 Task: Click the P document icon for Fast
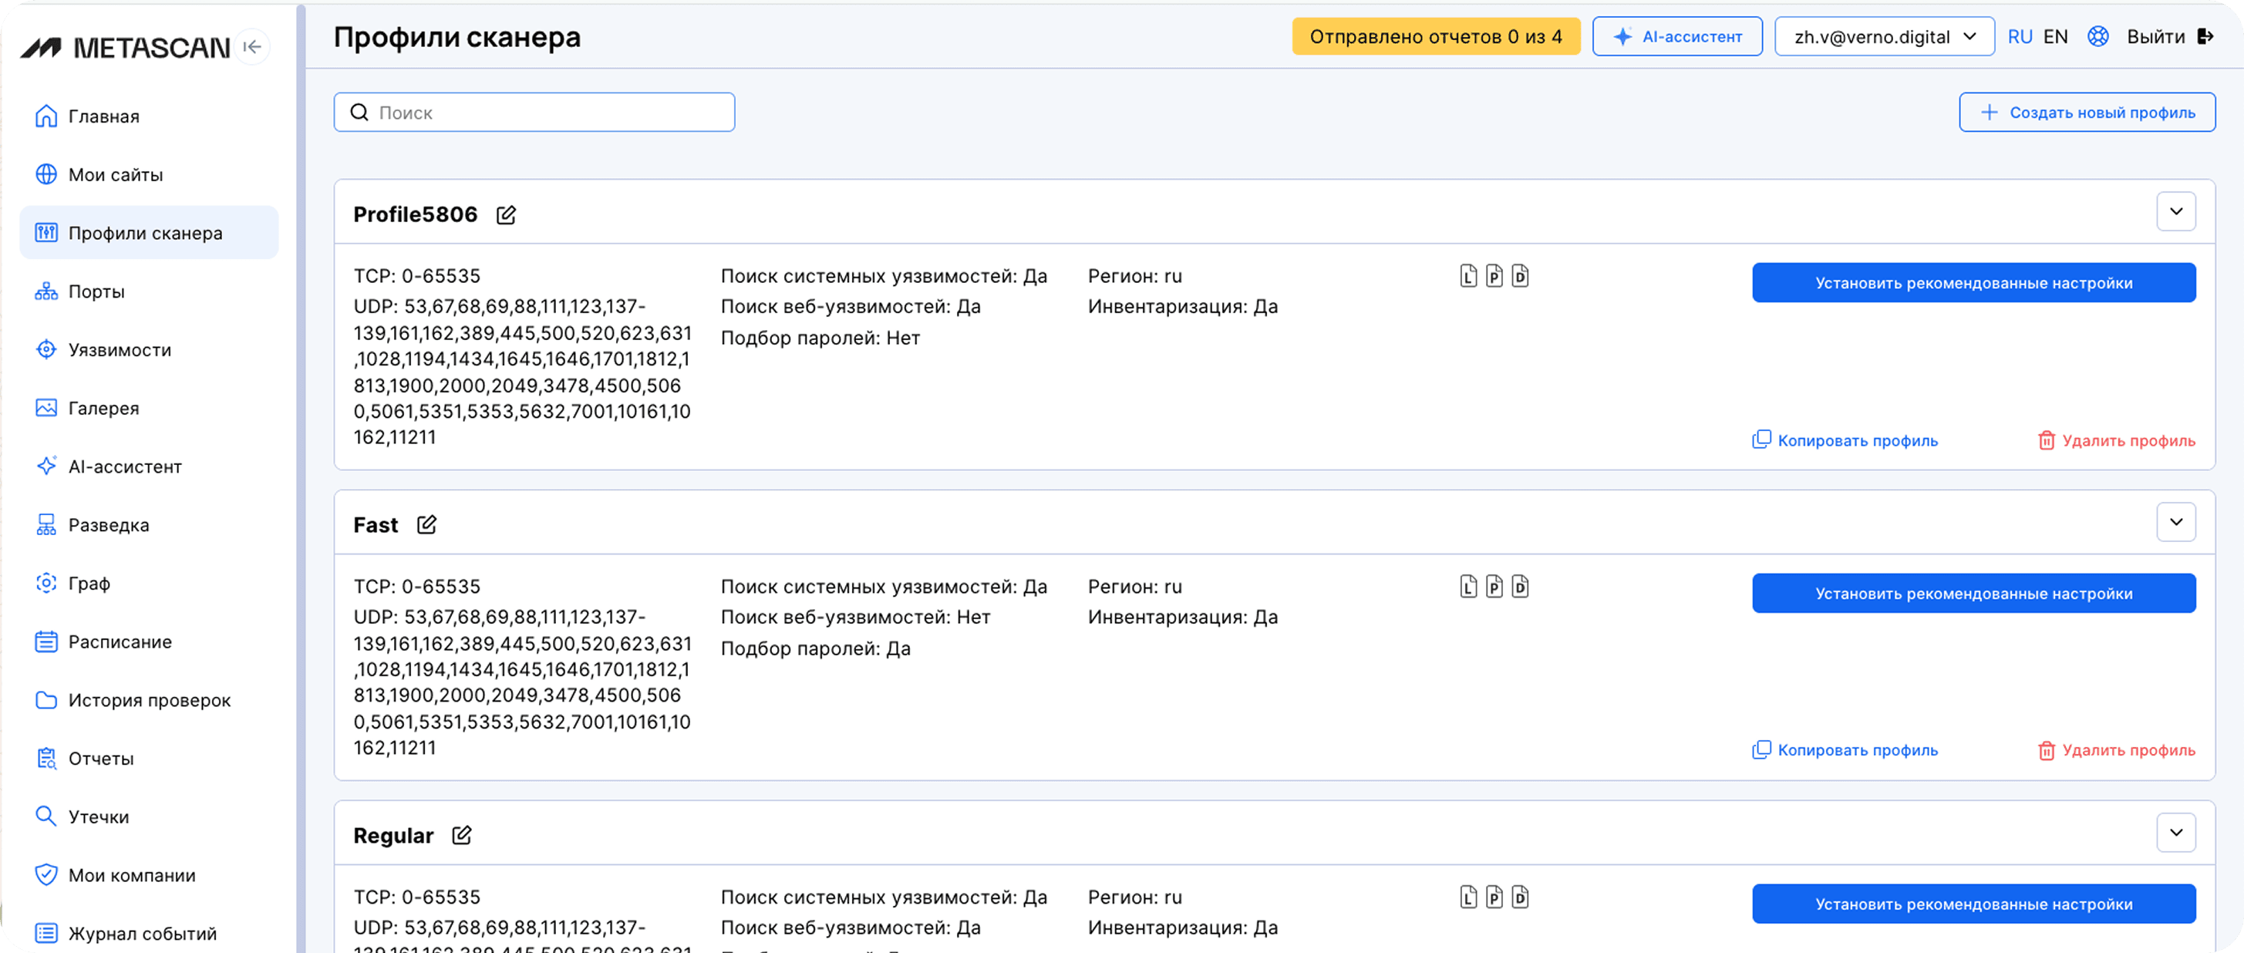pos(1494,586)
